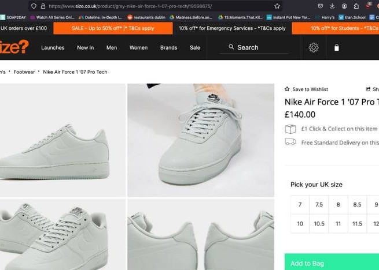The width and height of the screenshot is (379, 270).
Task: Open the Firefox account profile icon
Action: pos(344,6)
